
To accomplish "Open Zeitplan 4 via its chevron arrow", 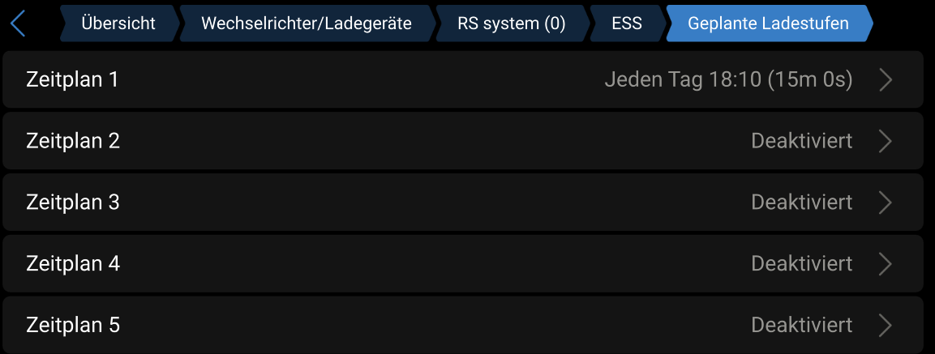I will tap(886, 264).
